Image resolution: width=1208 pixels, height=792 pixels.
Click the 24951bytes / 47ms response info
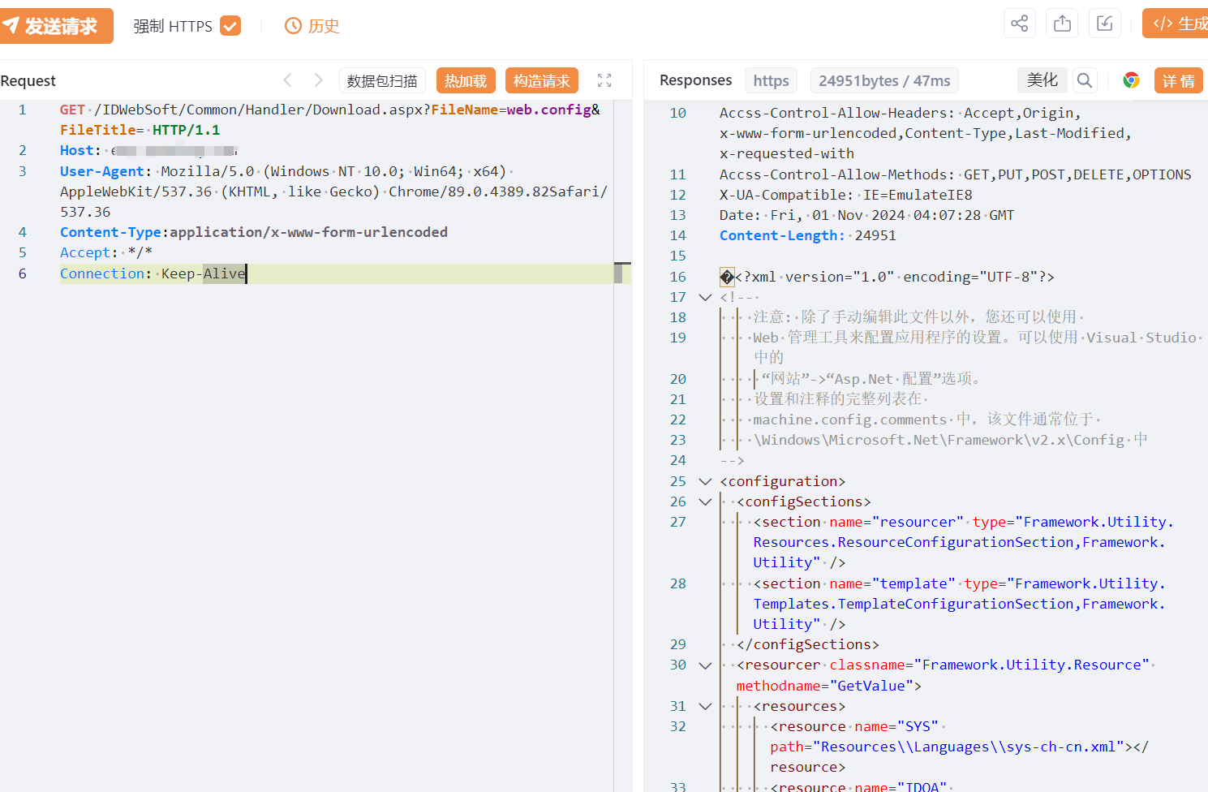pyautogui.click(x=884, y=80)
